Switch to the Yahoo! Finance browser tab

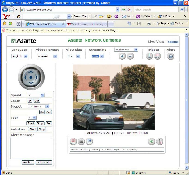87,24
